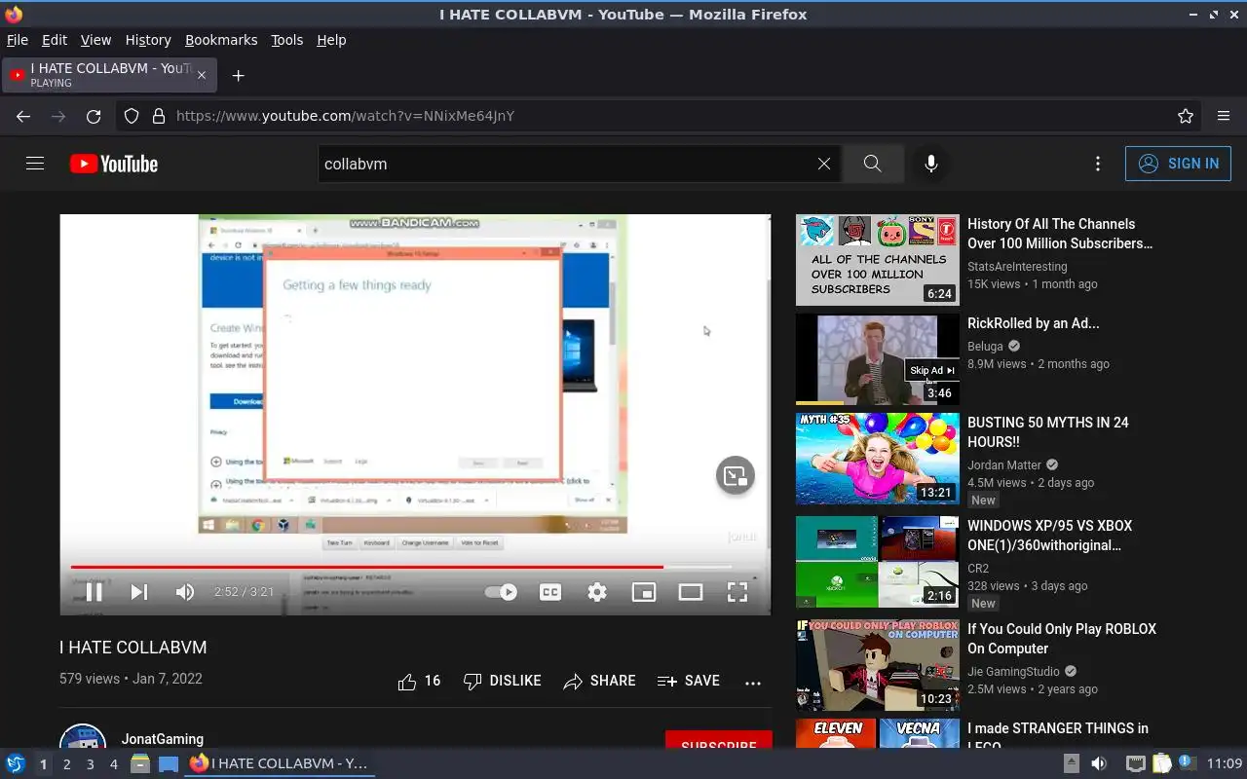Like the video with thumbs up

click(419, 681)
